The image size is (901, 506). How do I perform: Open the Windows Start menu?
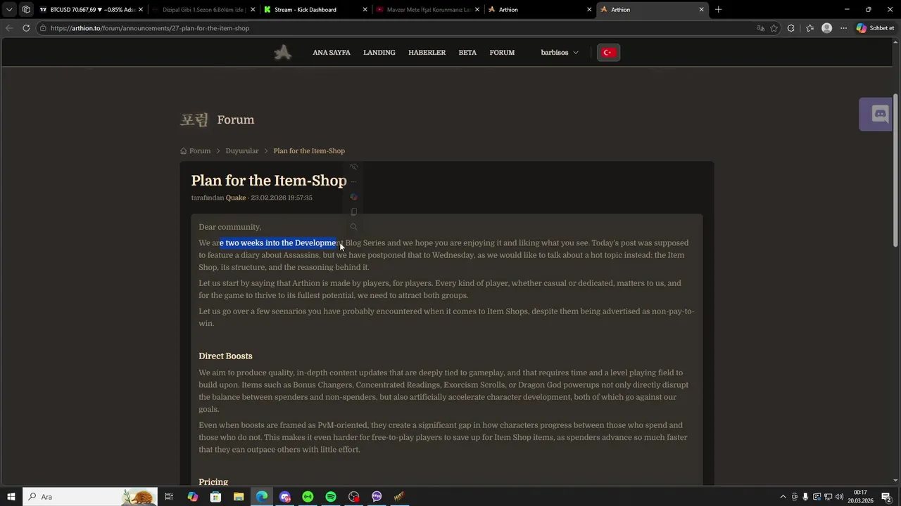tap(11, 497)
